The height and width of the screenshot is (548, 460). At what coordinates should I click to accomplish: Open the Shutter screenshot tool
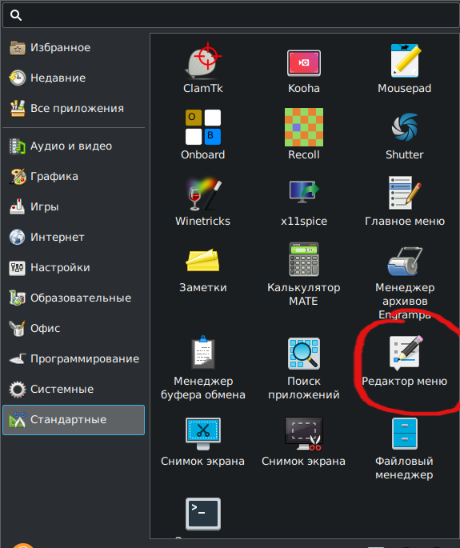[x=405, y=134]
